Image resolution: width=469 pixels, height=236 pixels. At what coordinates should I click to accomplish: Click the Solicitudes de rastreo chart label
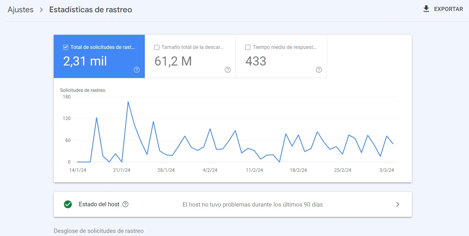click(x=83, y=90)
